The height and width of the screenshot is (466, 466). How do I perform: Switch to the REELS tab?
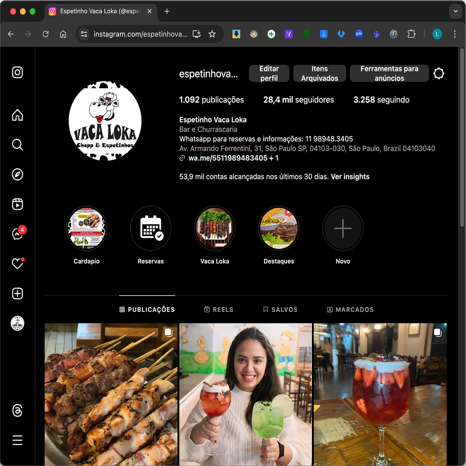click(x=219, y=310)
